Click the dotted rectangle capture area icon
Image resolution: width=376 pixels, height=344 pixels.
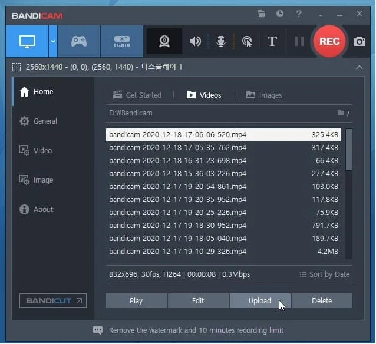click(17, 67)
